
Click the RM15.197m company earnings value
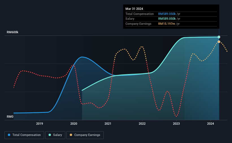pyautogui.click(x=167, y=24)
